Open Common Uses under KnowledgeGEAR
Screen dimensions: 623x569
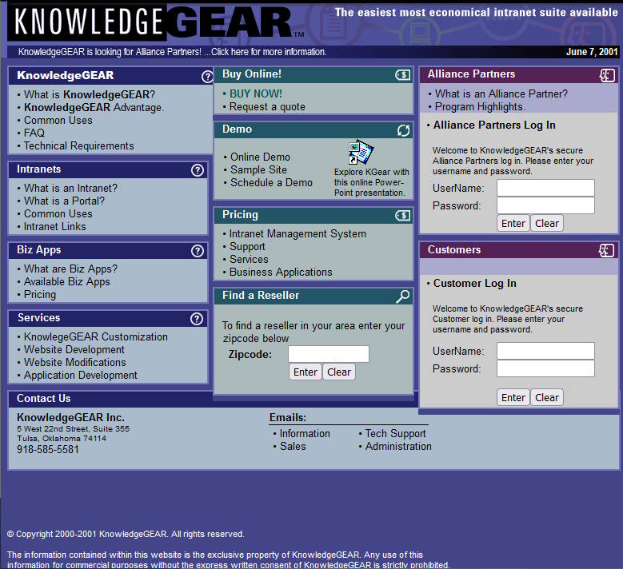click(x=58, y=121)
